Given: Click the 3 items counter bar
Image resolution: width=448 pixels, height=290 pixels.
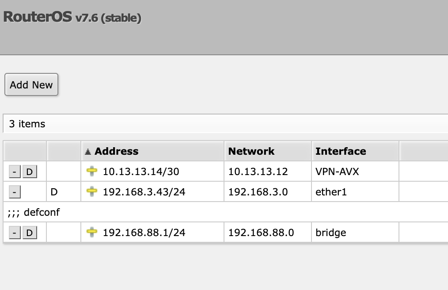Looking at the screenshot, I should point(27,124).
